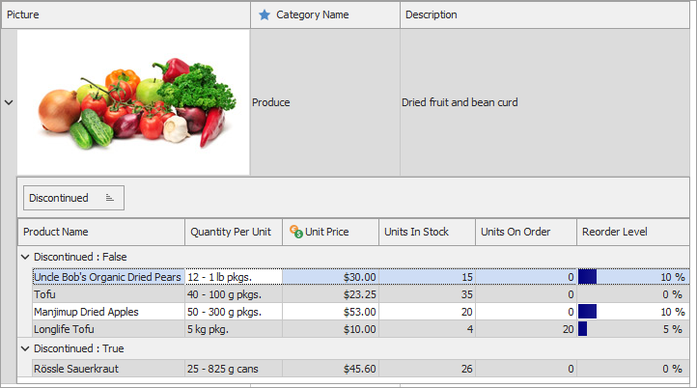Click the '50 - 300 g pkgs.' cell

[x=234, y=312]
